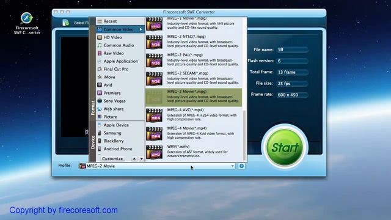
Task: Select WMV(*.wmv) format text
Action: click(x=178, y=147)
